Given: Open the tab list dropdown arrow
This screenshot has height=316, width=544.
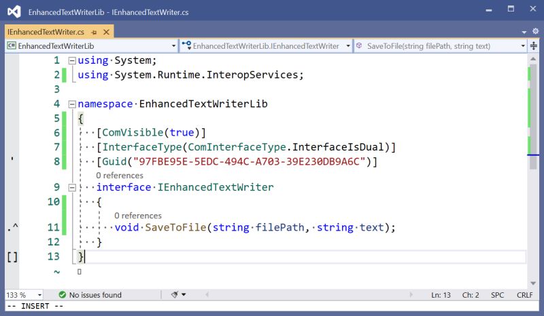Looking at the screenshot, I should pos(524,32).
